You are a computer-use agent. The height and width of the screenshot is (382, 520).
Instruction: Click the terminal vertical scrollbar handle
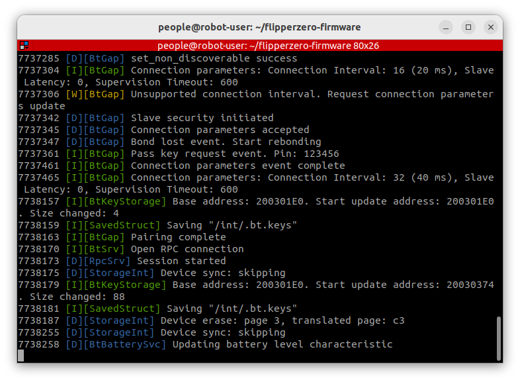pyautogui.click(x=498, y=338)
